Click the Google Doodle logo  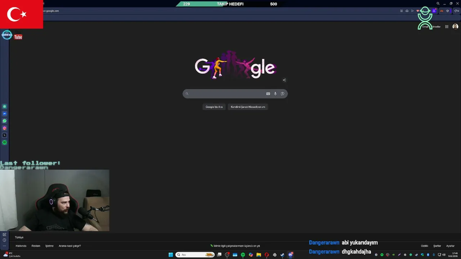236,65
